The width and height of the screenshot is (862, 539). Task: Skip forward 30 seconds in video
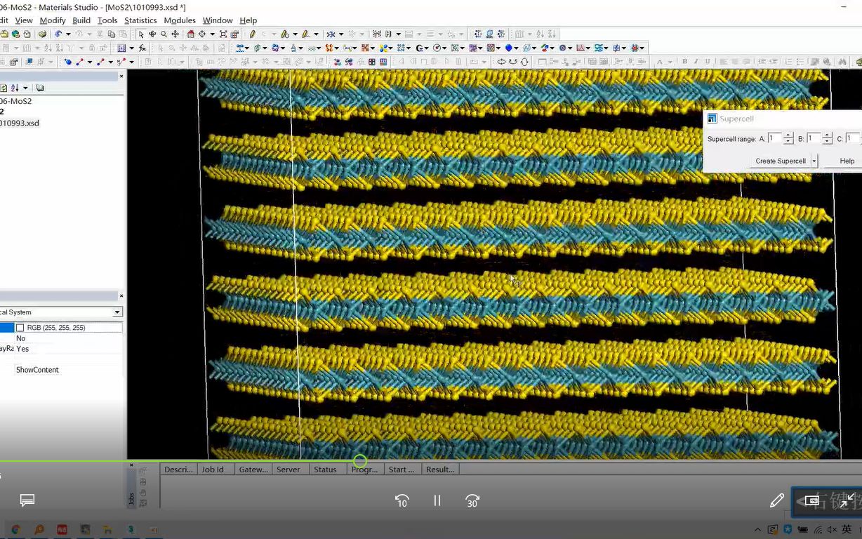tap(472, 500)
